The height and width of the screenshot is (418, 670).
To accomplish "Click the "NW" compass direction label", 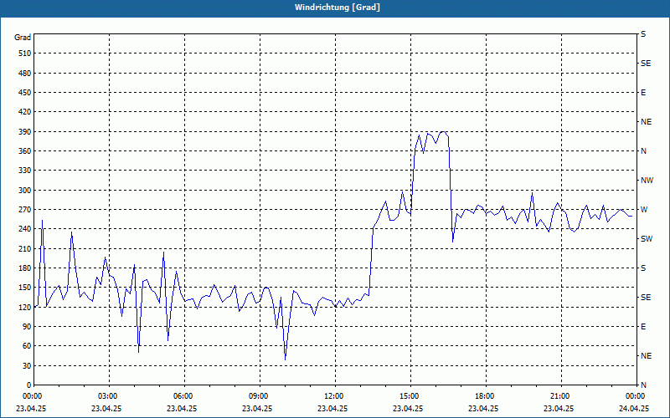I will coord(647,181).
